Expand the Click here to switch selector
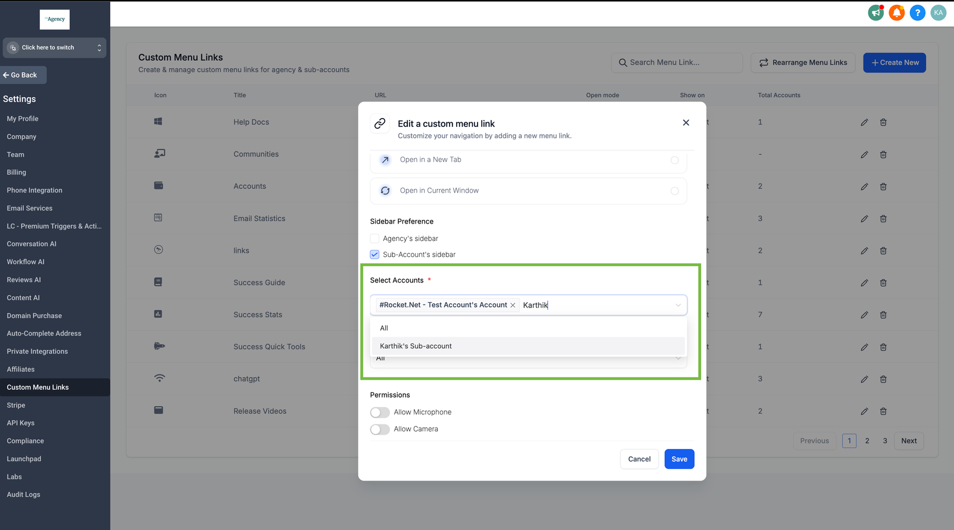Screen dimensions: 954x530 [x=54, y=48]
